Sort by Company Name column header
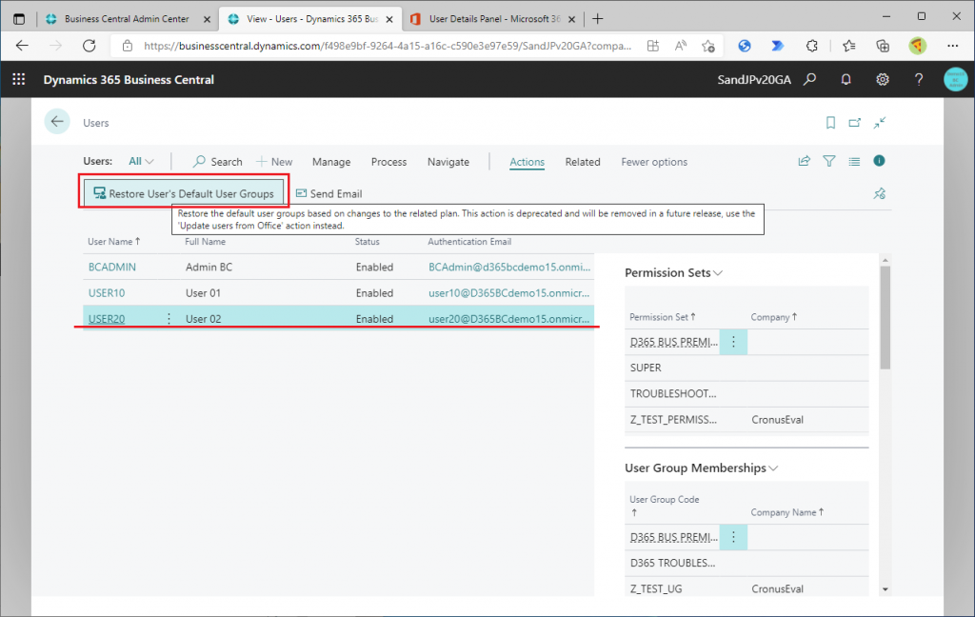This screenshot has height=617, width=975. click(x=787, y=512)
